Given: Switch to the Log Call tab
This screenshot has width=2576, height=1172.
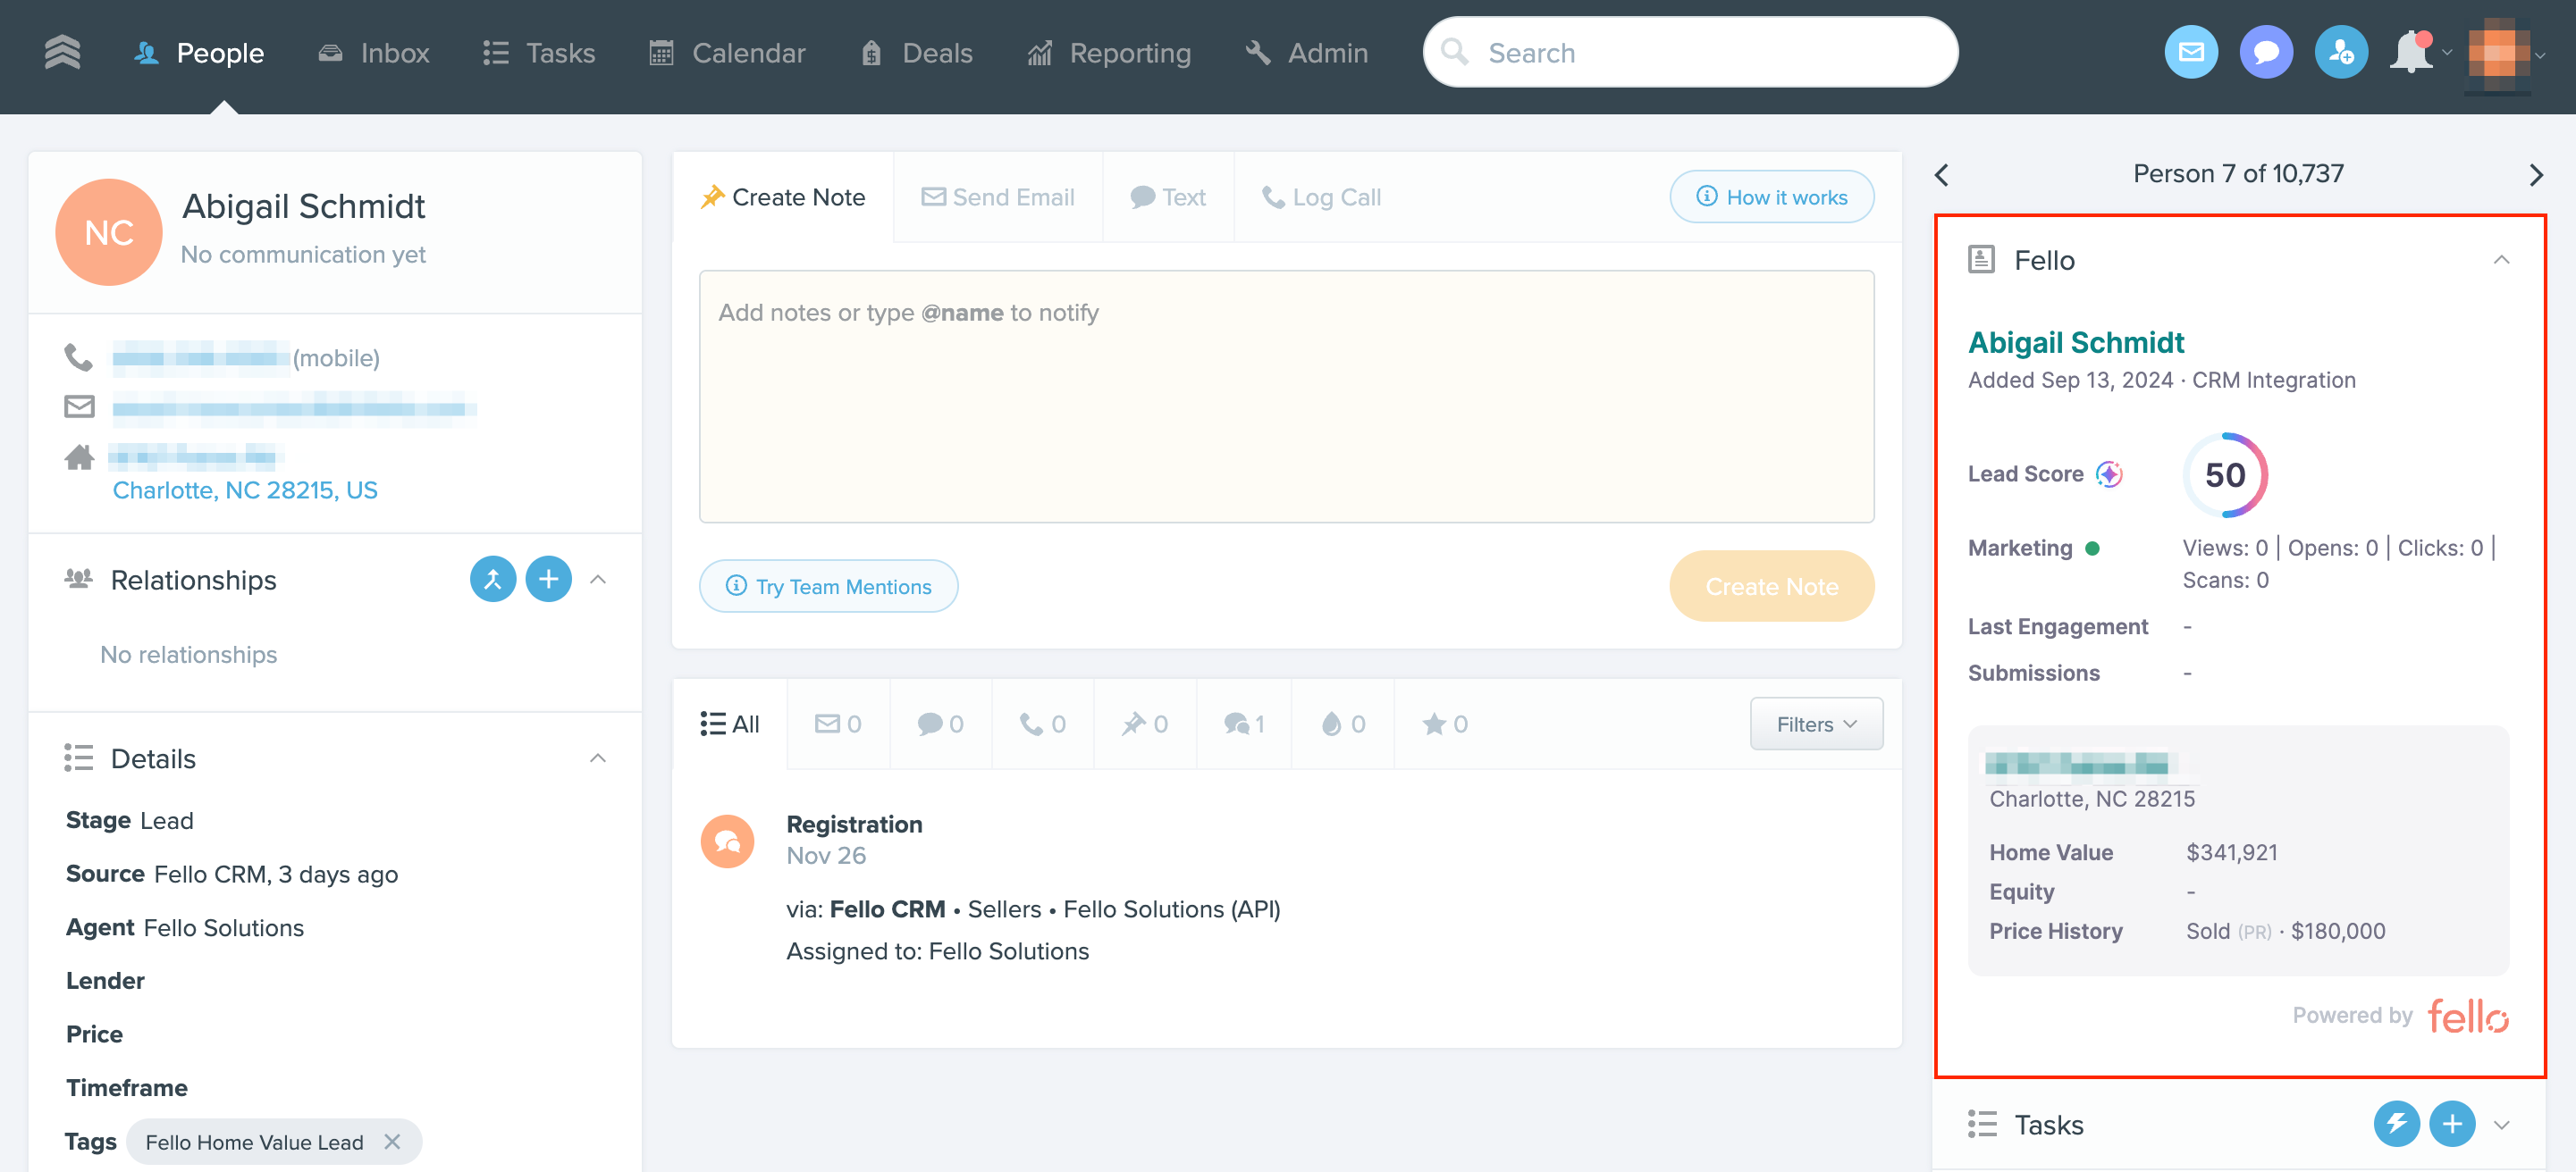Looking at the screenshot, I should tap(1321, 197).
